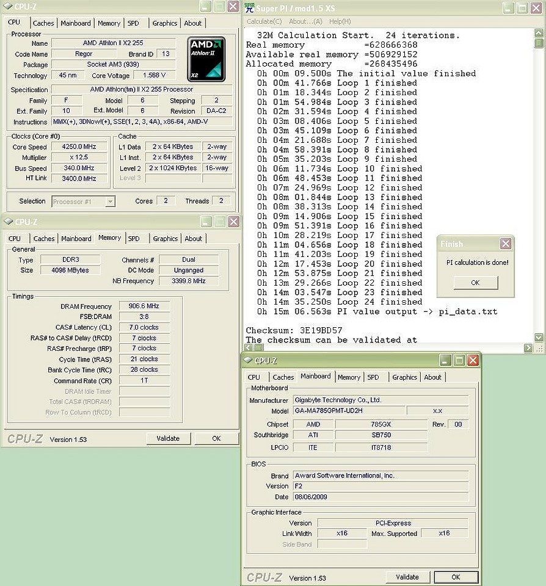Click Validate in the Memory CPU-Z window
This screenshot has width=546, height=586.
click(x=169, y=438)
